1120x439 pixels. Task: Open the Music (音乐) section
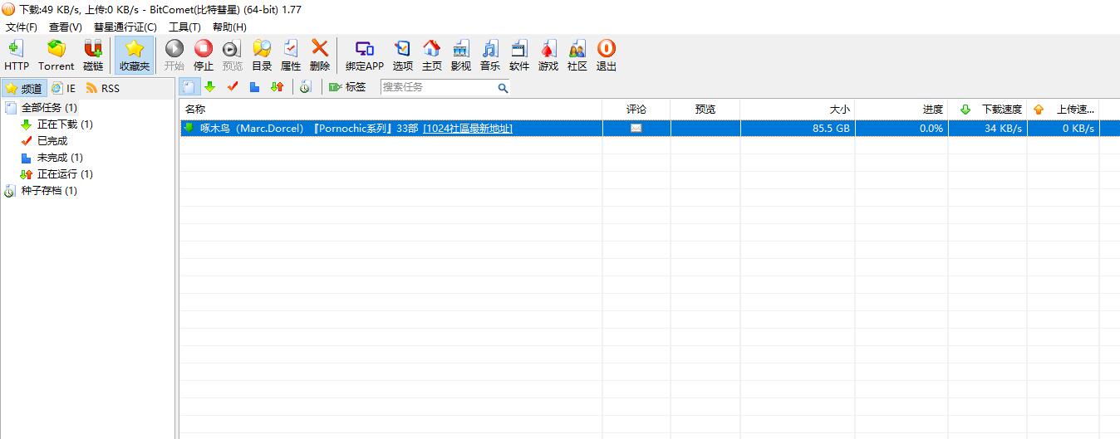click(x=490, y=55)
